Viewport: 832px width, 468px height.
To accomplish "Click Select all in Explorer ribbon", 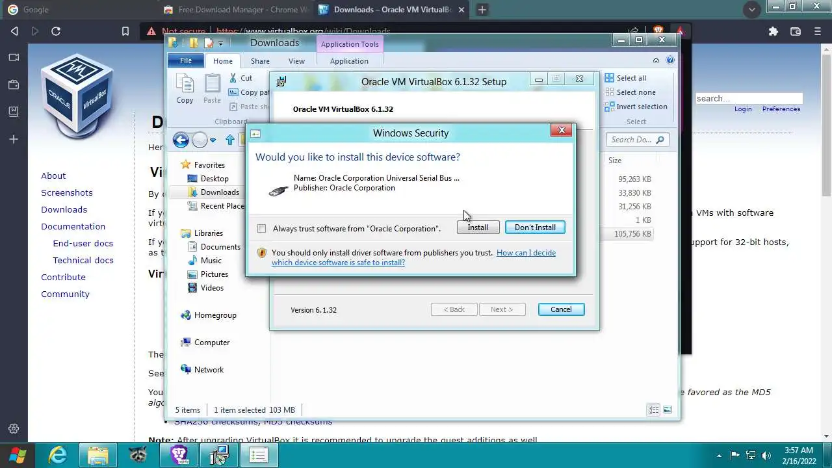I will click(625, 78).
